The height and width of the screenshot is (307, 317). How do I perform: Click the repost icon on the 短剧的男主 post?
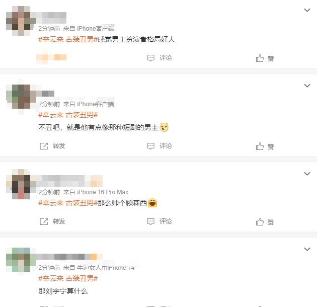point(44,146)
